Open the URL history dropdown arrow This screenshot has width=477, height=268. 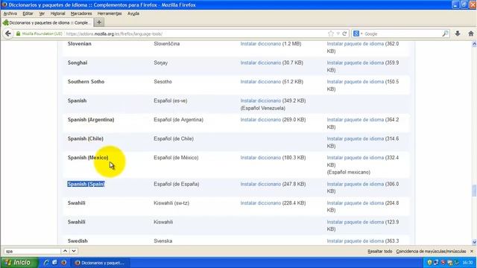pyautogui.click(x=338, y=33)
